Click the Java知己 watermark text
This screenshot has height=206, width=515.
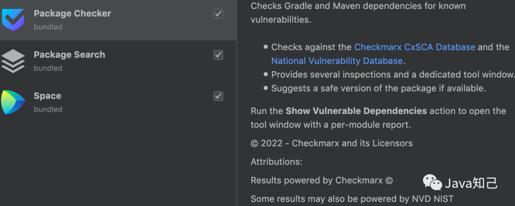click(471, 183)
